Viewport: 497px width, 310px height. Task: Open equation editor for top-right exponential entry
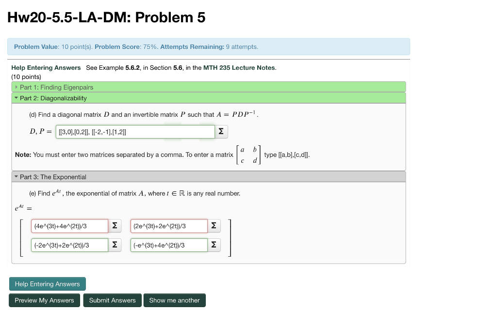(x=214, y=225)
